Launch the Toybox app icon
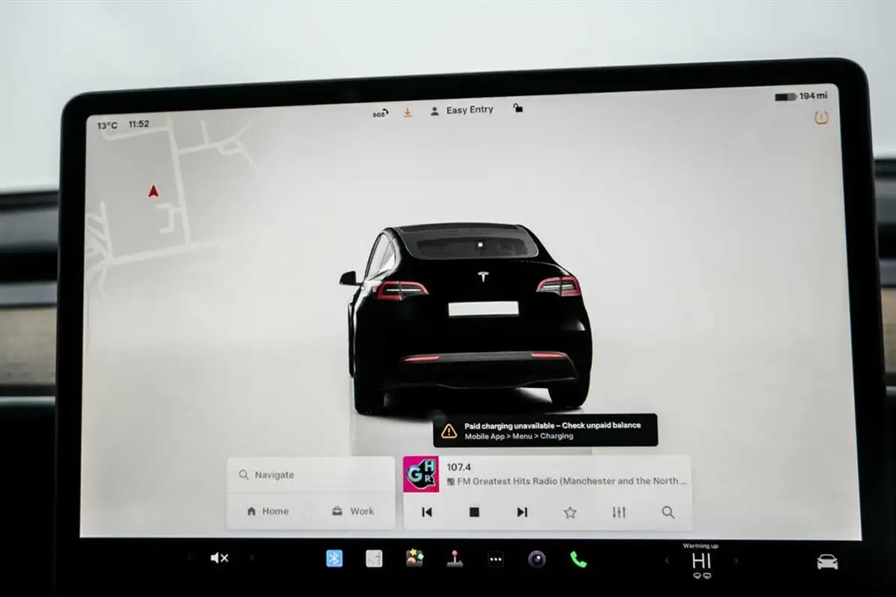The height and width of the screenshot is (597, 896). coord(414,558)
